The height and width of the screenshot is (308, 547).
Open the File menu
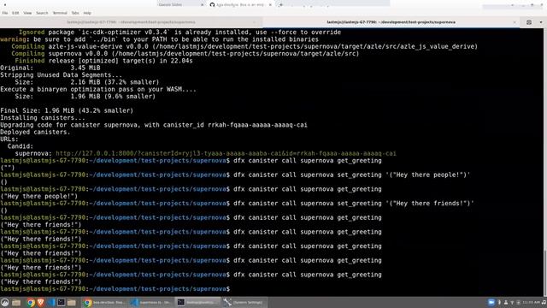[5, 13]
